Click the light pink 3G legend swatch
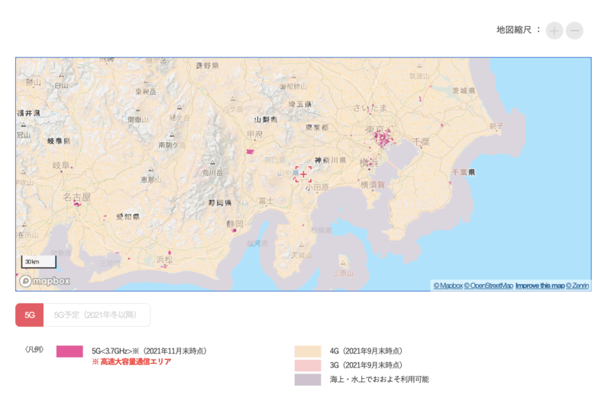Image resolution: width=611 pixels, height=398 pixels. tap(308, 365)
